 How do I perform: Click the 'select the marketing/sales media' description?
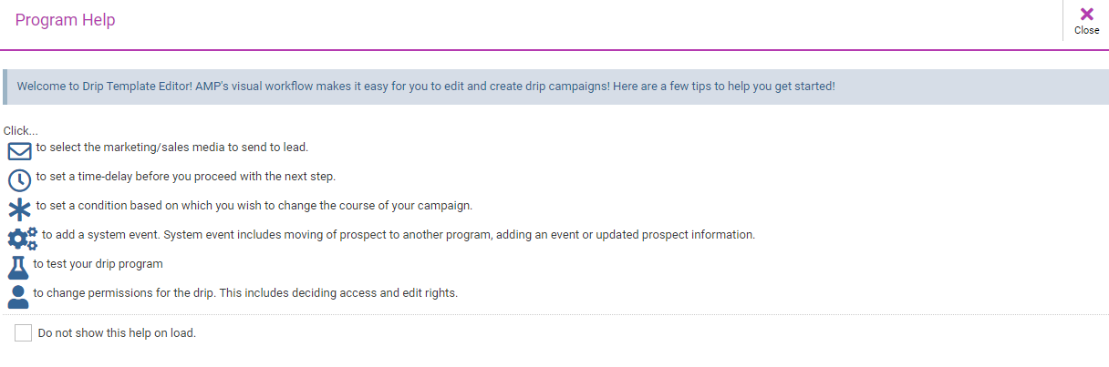[x=172, y=147]
